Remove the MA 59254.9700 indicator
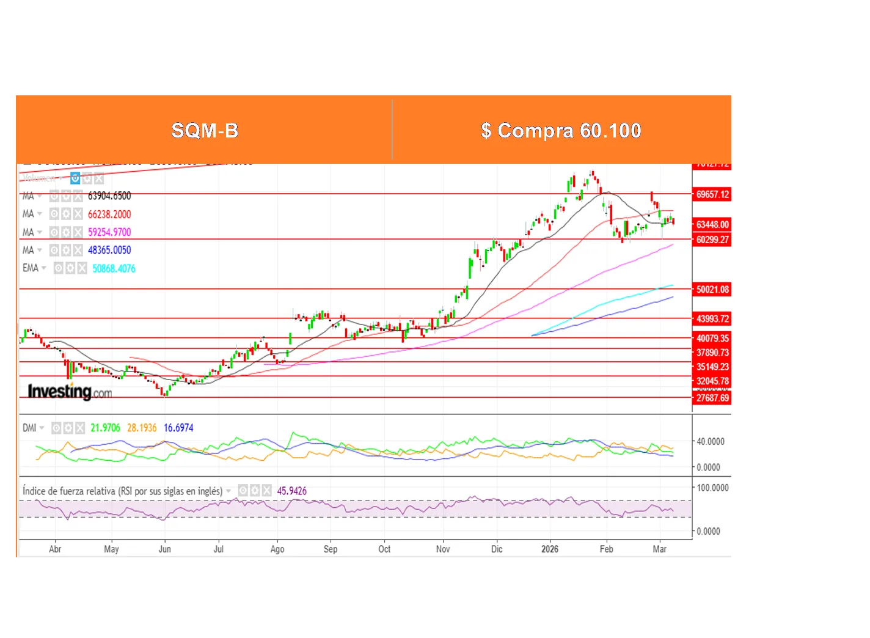Image resolution: width=870 pixels, height=638 pixels. tap(78, 232)
